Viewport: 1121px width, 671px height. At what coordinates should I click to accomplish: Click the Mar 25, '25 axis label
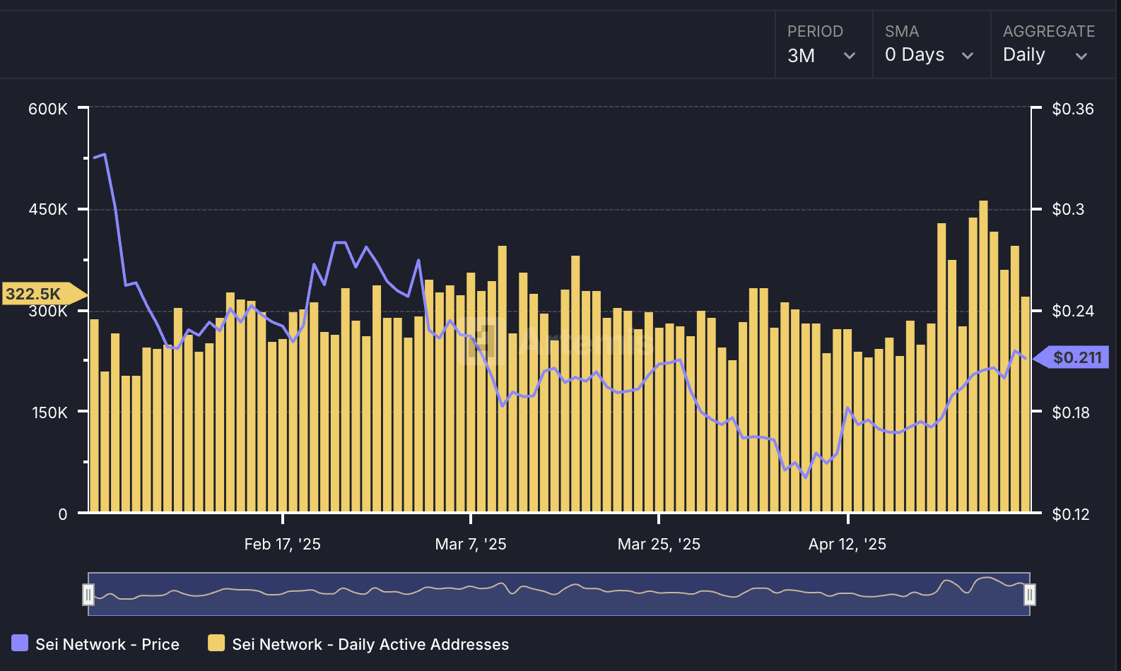click(x=659, y=544)
